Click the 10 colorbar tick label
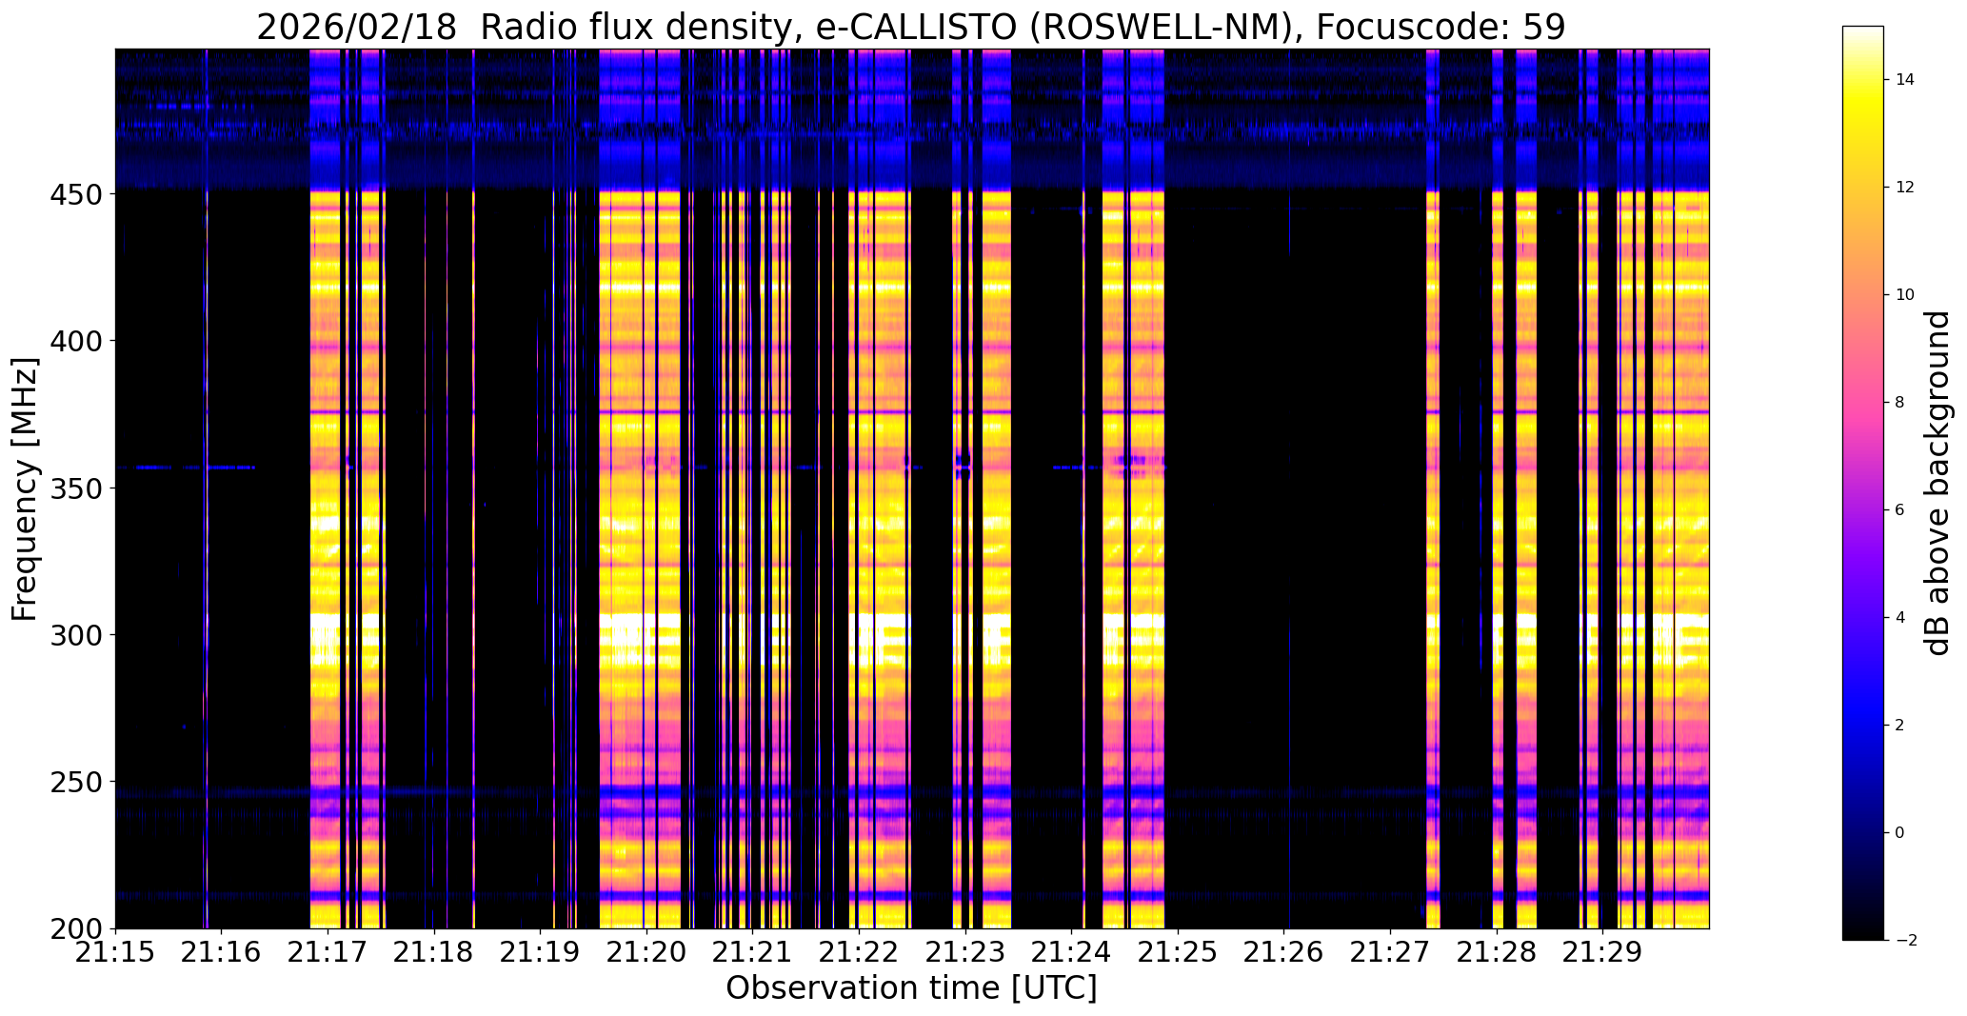Image resolution: width=1967 pixels, height=1016 pixels. tap(1904, 295)
